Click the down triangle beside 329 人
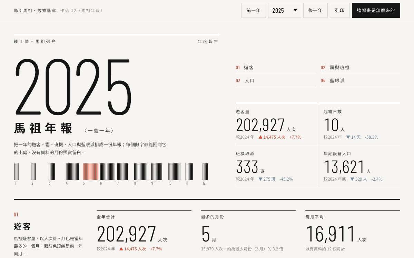This screenshot has height=258, width=414. coord(352,179)
